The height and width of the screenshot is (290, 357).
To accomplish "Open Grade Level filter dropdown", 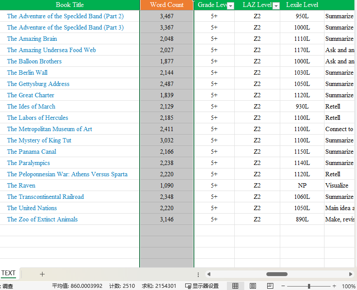I will coord(231,6).
